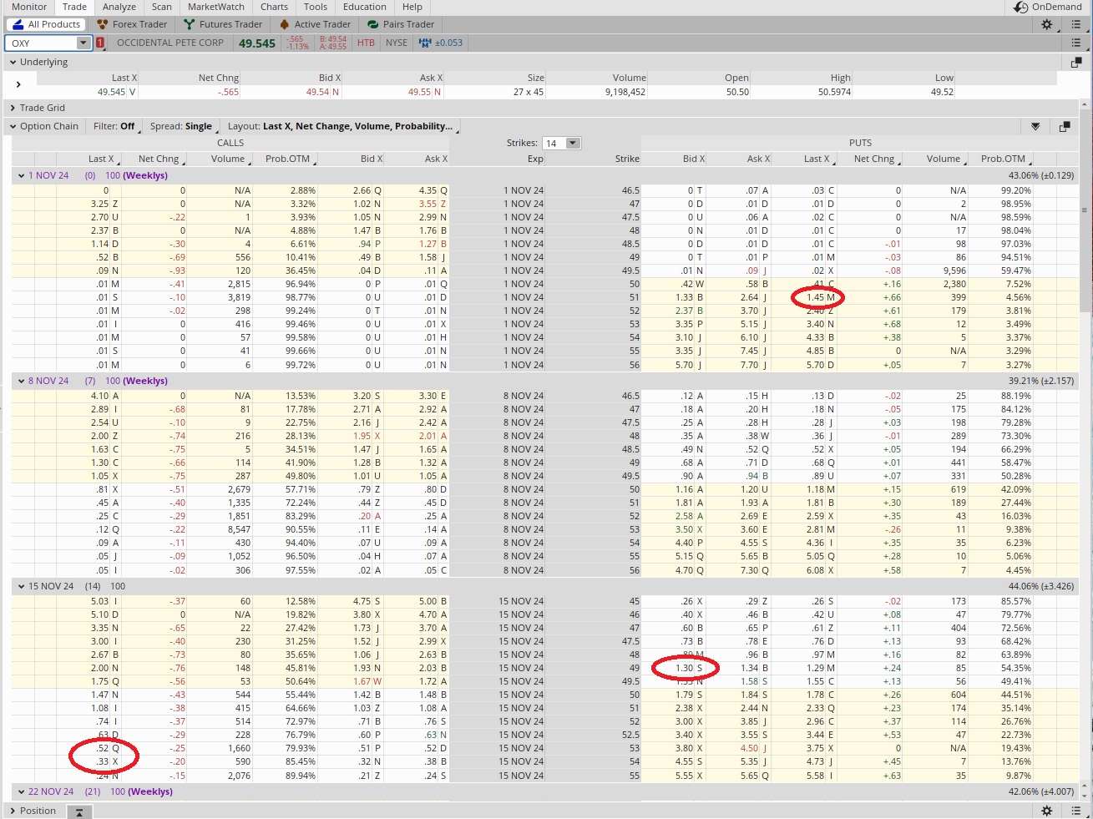
Task: Click the OXY symbol input field
Action: point(42,43)
